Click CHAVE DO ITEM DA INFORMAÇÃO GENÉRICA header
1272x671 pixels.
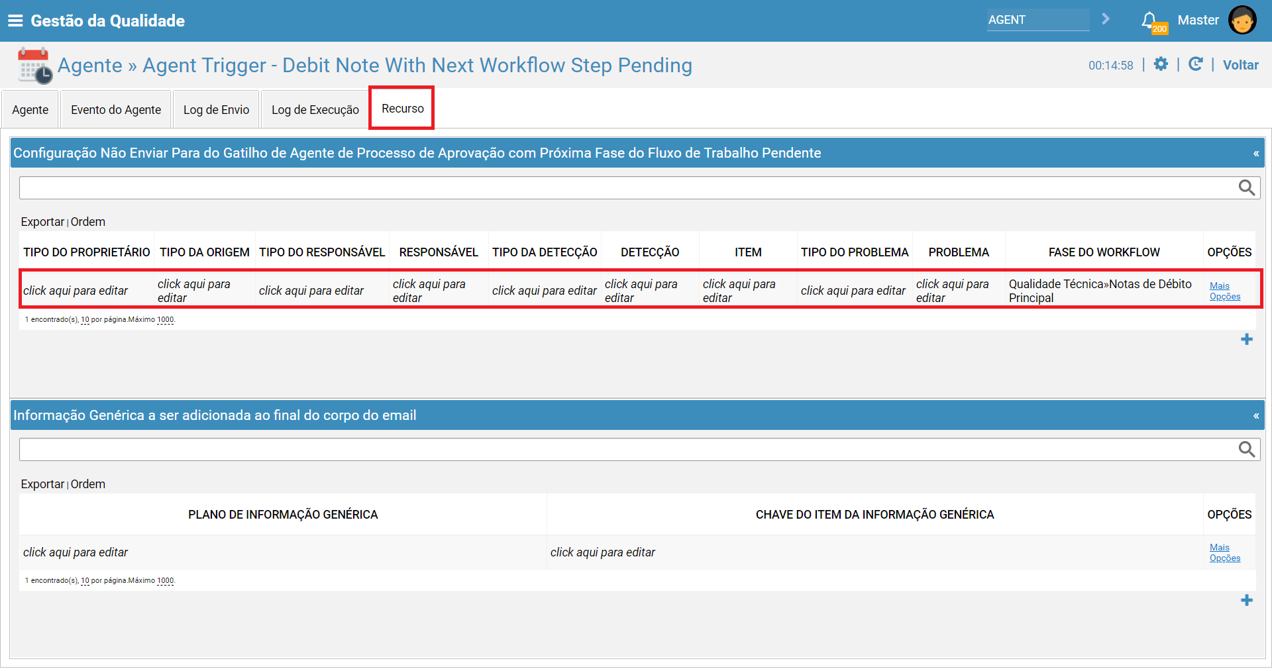(874, 515)
